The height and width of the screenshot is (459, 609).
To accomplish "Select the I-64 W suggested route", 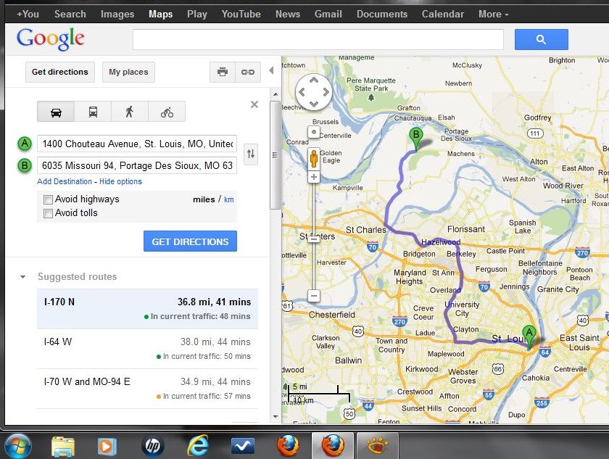I will point(147,349).
